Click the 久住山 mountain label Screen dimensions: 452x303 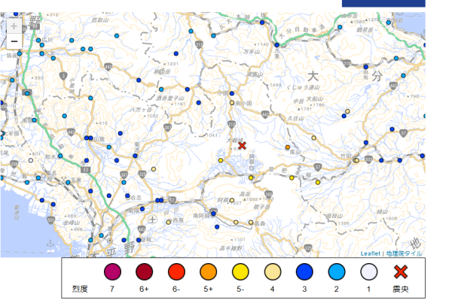(x=296, y=118)
